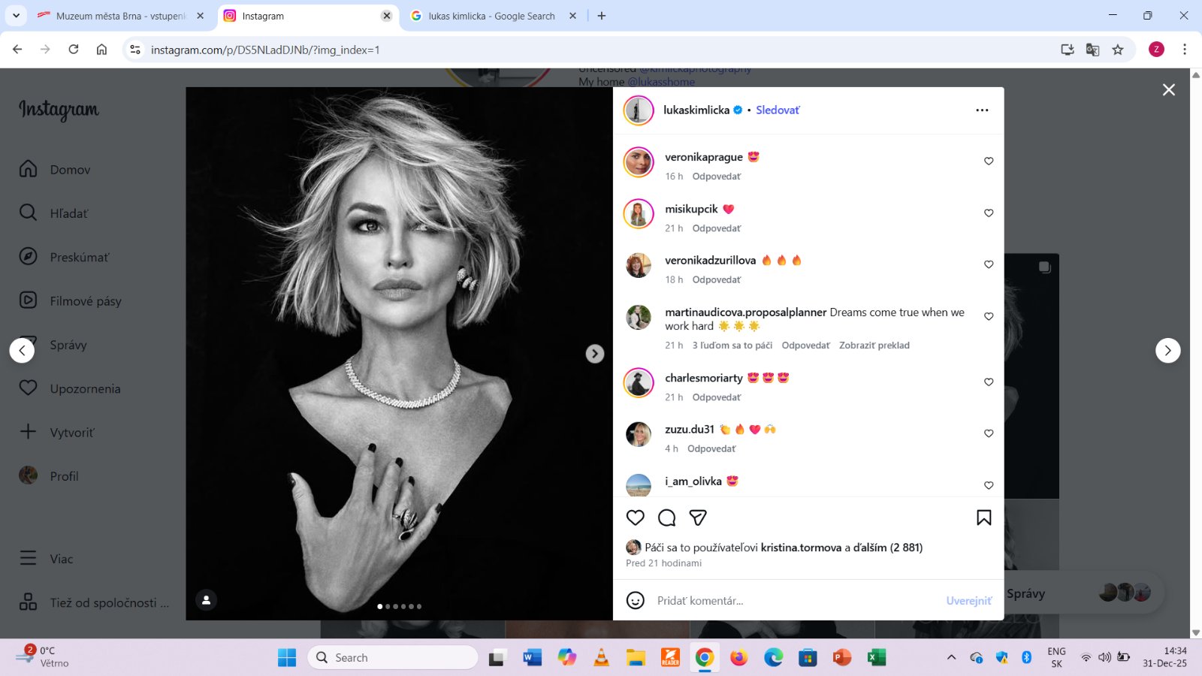Open the post's three-dot options menu
The width and height of the screenshot is (1202, 676).
[x=982, y=110]
